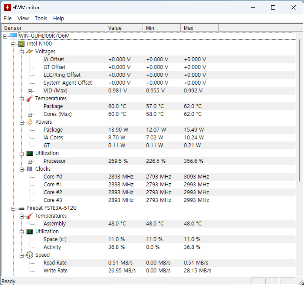Select the GT Offset row

point(169,67)
